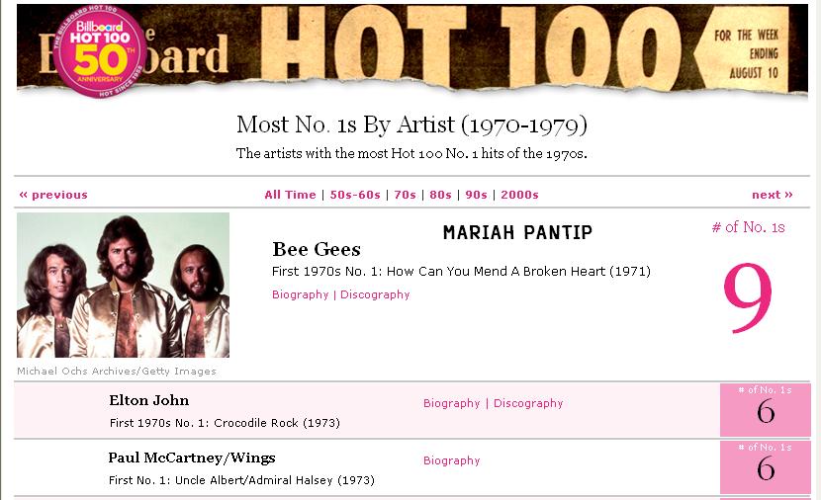Click the large pink number 9
821x500 pixels.
tap(748, 298)
